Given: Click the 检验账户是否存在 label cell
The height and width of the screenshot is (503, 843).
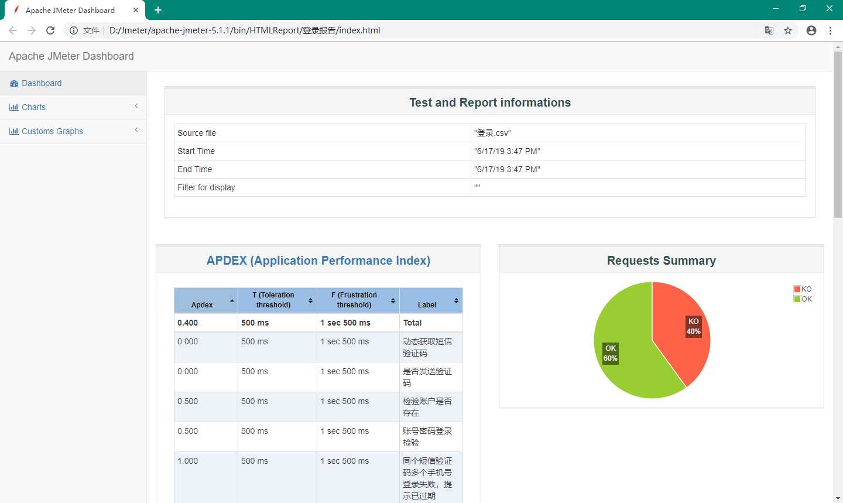Looking at the screenshot, I should click(431, 407).
